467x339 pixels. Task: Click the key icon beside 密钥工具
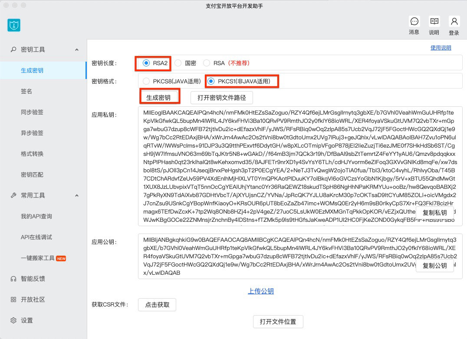tap(13, 49)
